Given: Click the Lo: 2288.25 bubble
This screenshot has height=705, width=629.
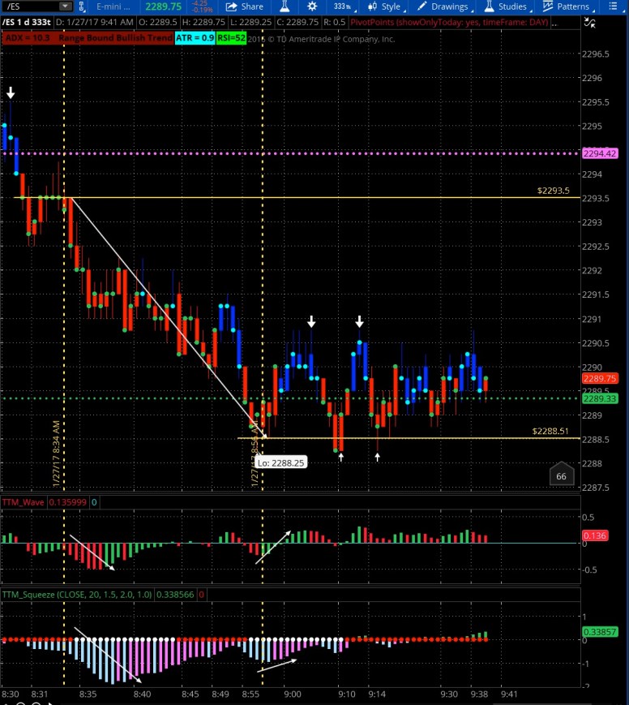Looking at the screenshot, I should pyautogui.click(x=281, y=462).
